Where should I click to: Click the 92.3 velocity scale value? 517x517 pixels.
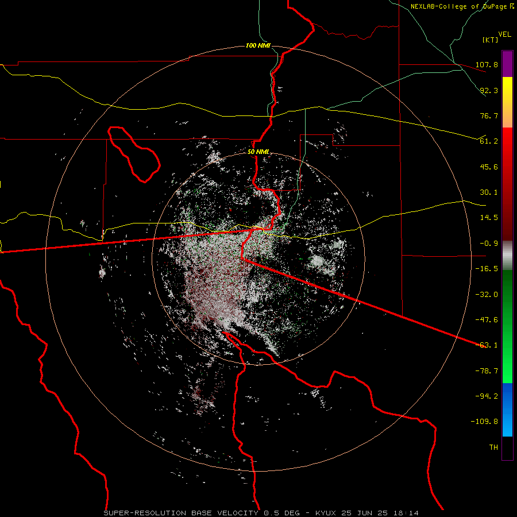(489, 90)
